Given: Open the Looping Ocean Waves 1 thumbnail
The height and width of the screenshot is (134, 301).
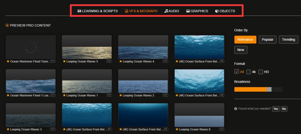Looking at the screenshot, I should (x=87, y=81).
